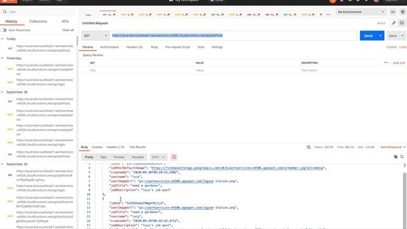Open the arrow dropdown next to Send

coord(380,36)
